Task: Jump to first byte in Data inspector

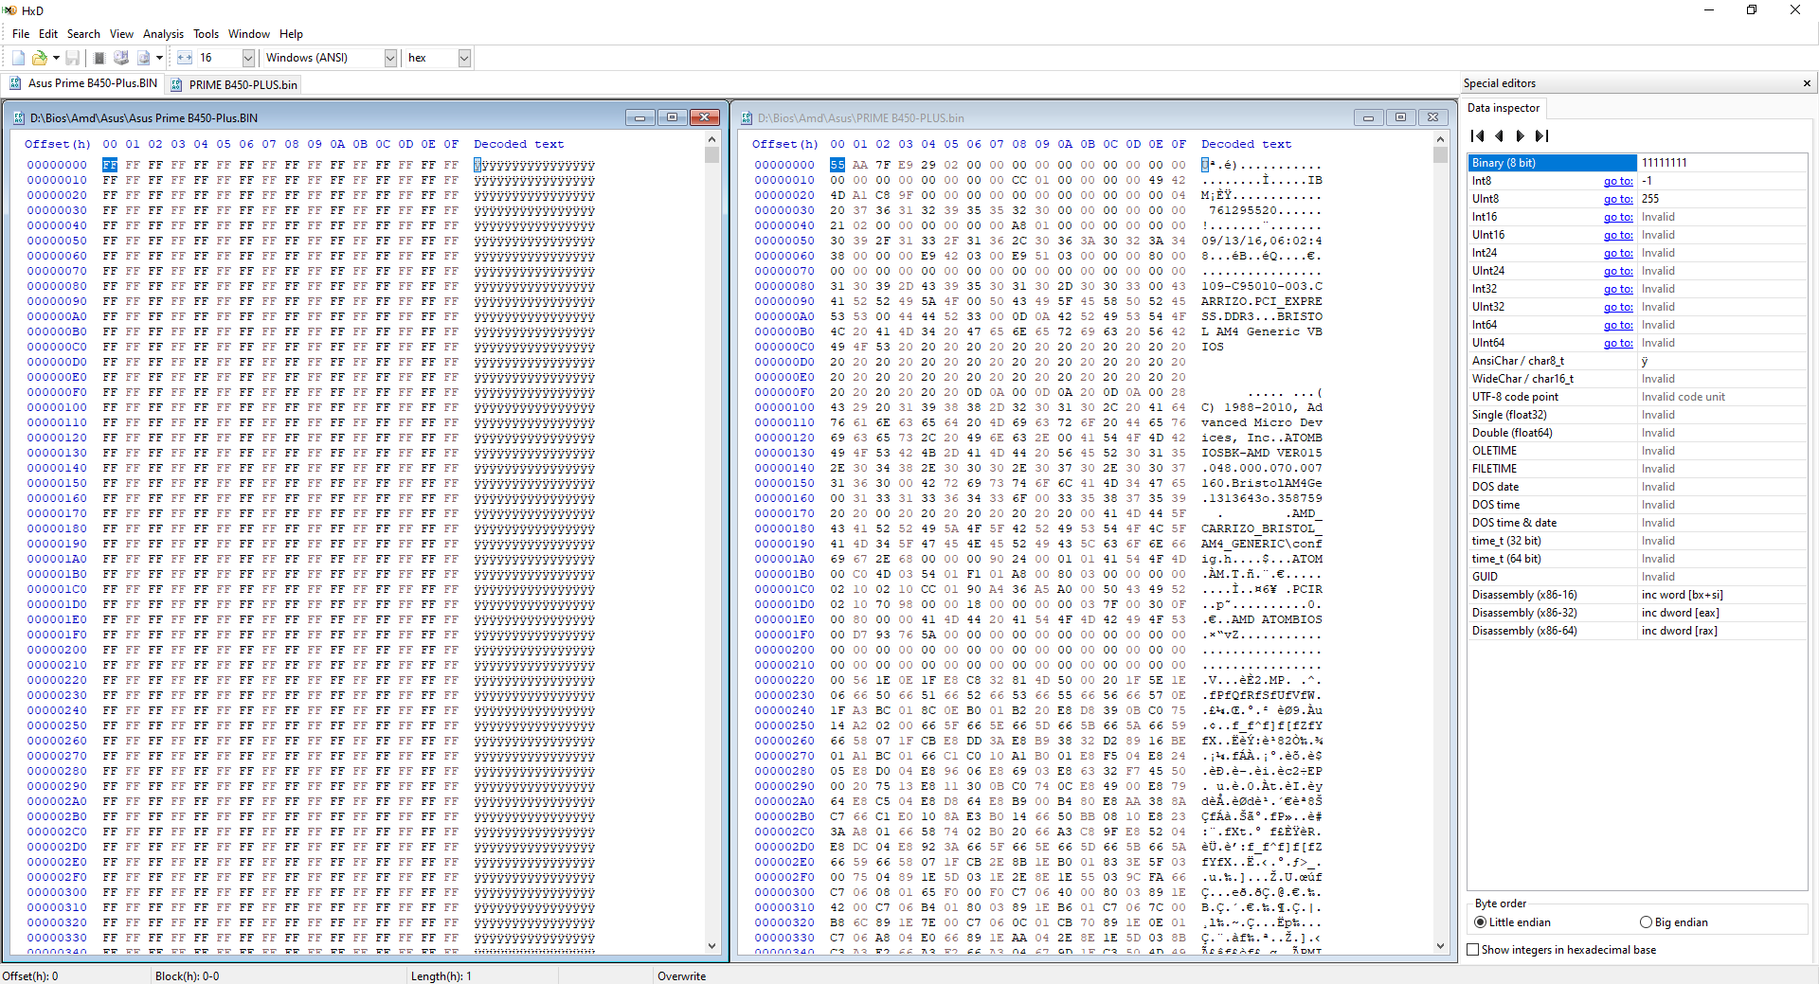Action: (1477, 135)
